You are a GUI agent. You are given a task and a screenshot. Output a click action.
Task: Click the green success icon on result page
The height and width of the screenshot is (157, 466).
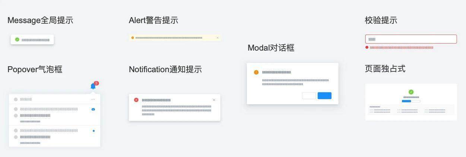(411, 92)
